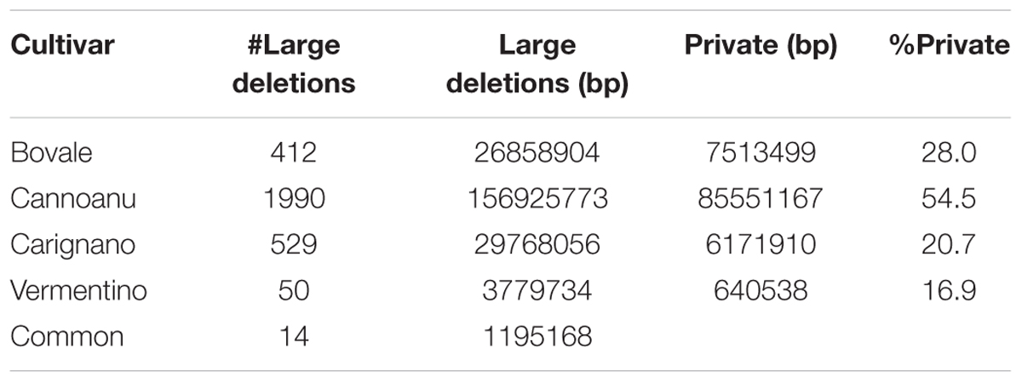1022x382 pixels.
Task: Click the value 412 for Bovale
Action: [x=294, y=152]
